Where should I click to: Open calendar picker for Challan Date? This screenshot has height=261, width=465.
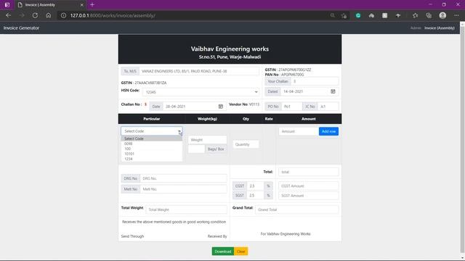coord(220,107)
